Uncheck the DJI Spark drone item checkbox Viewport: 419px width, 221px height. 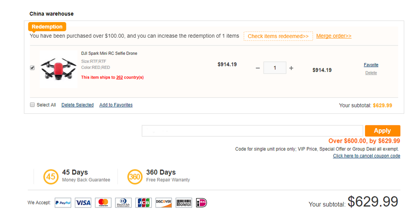[32, 68]
